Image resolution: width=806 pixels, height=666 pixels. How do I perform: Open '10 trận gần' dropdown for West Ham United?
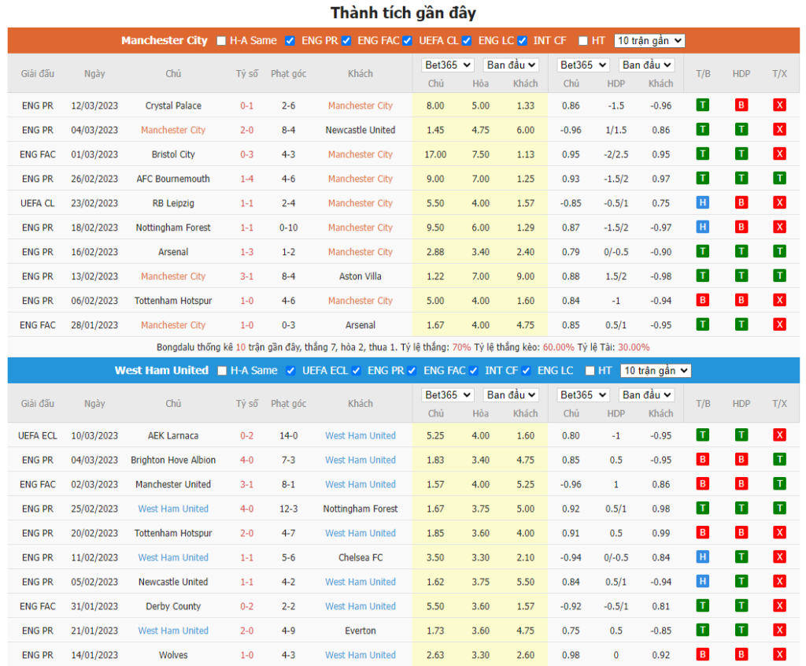(656, 371)
